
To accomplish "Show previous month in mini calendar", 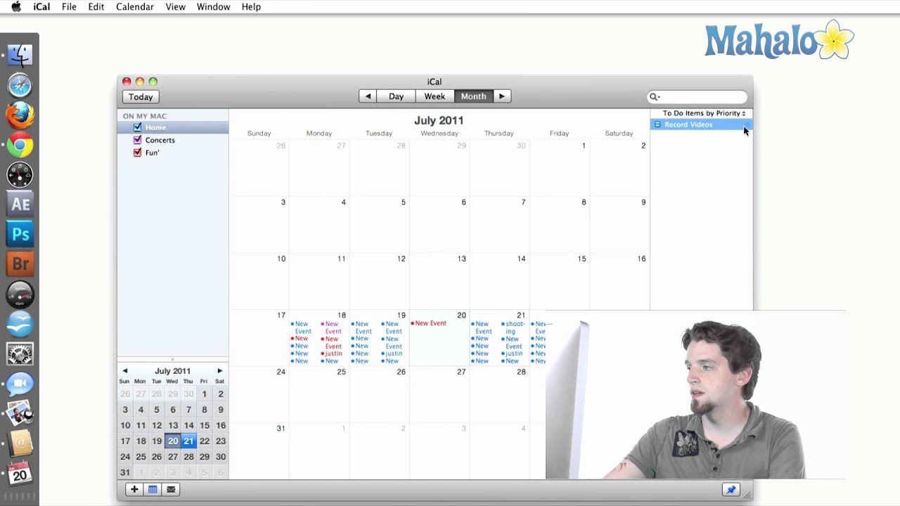I will click(125, 371).
